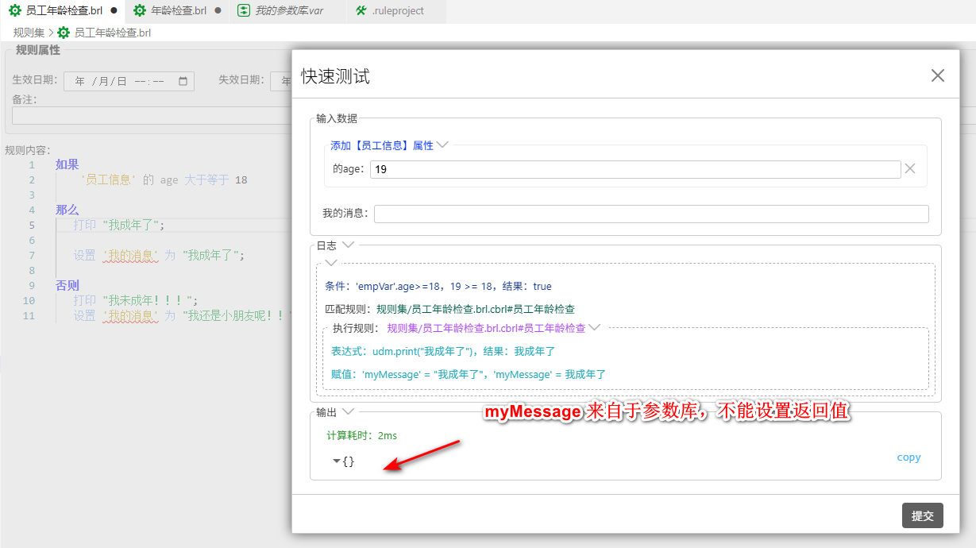Screen dimensions: 976x548
Task: Click the 我的参数库.var tab icon
Action: 244,11
